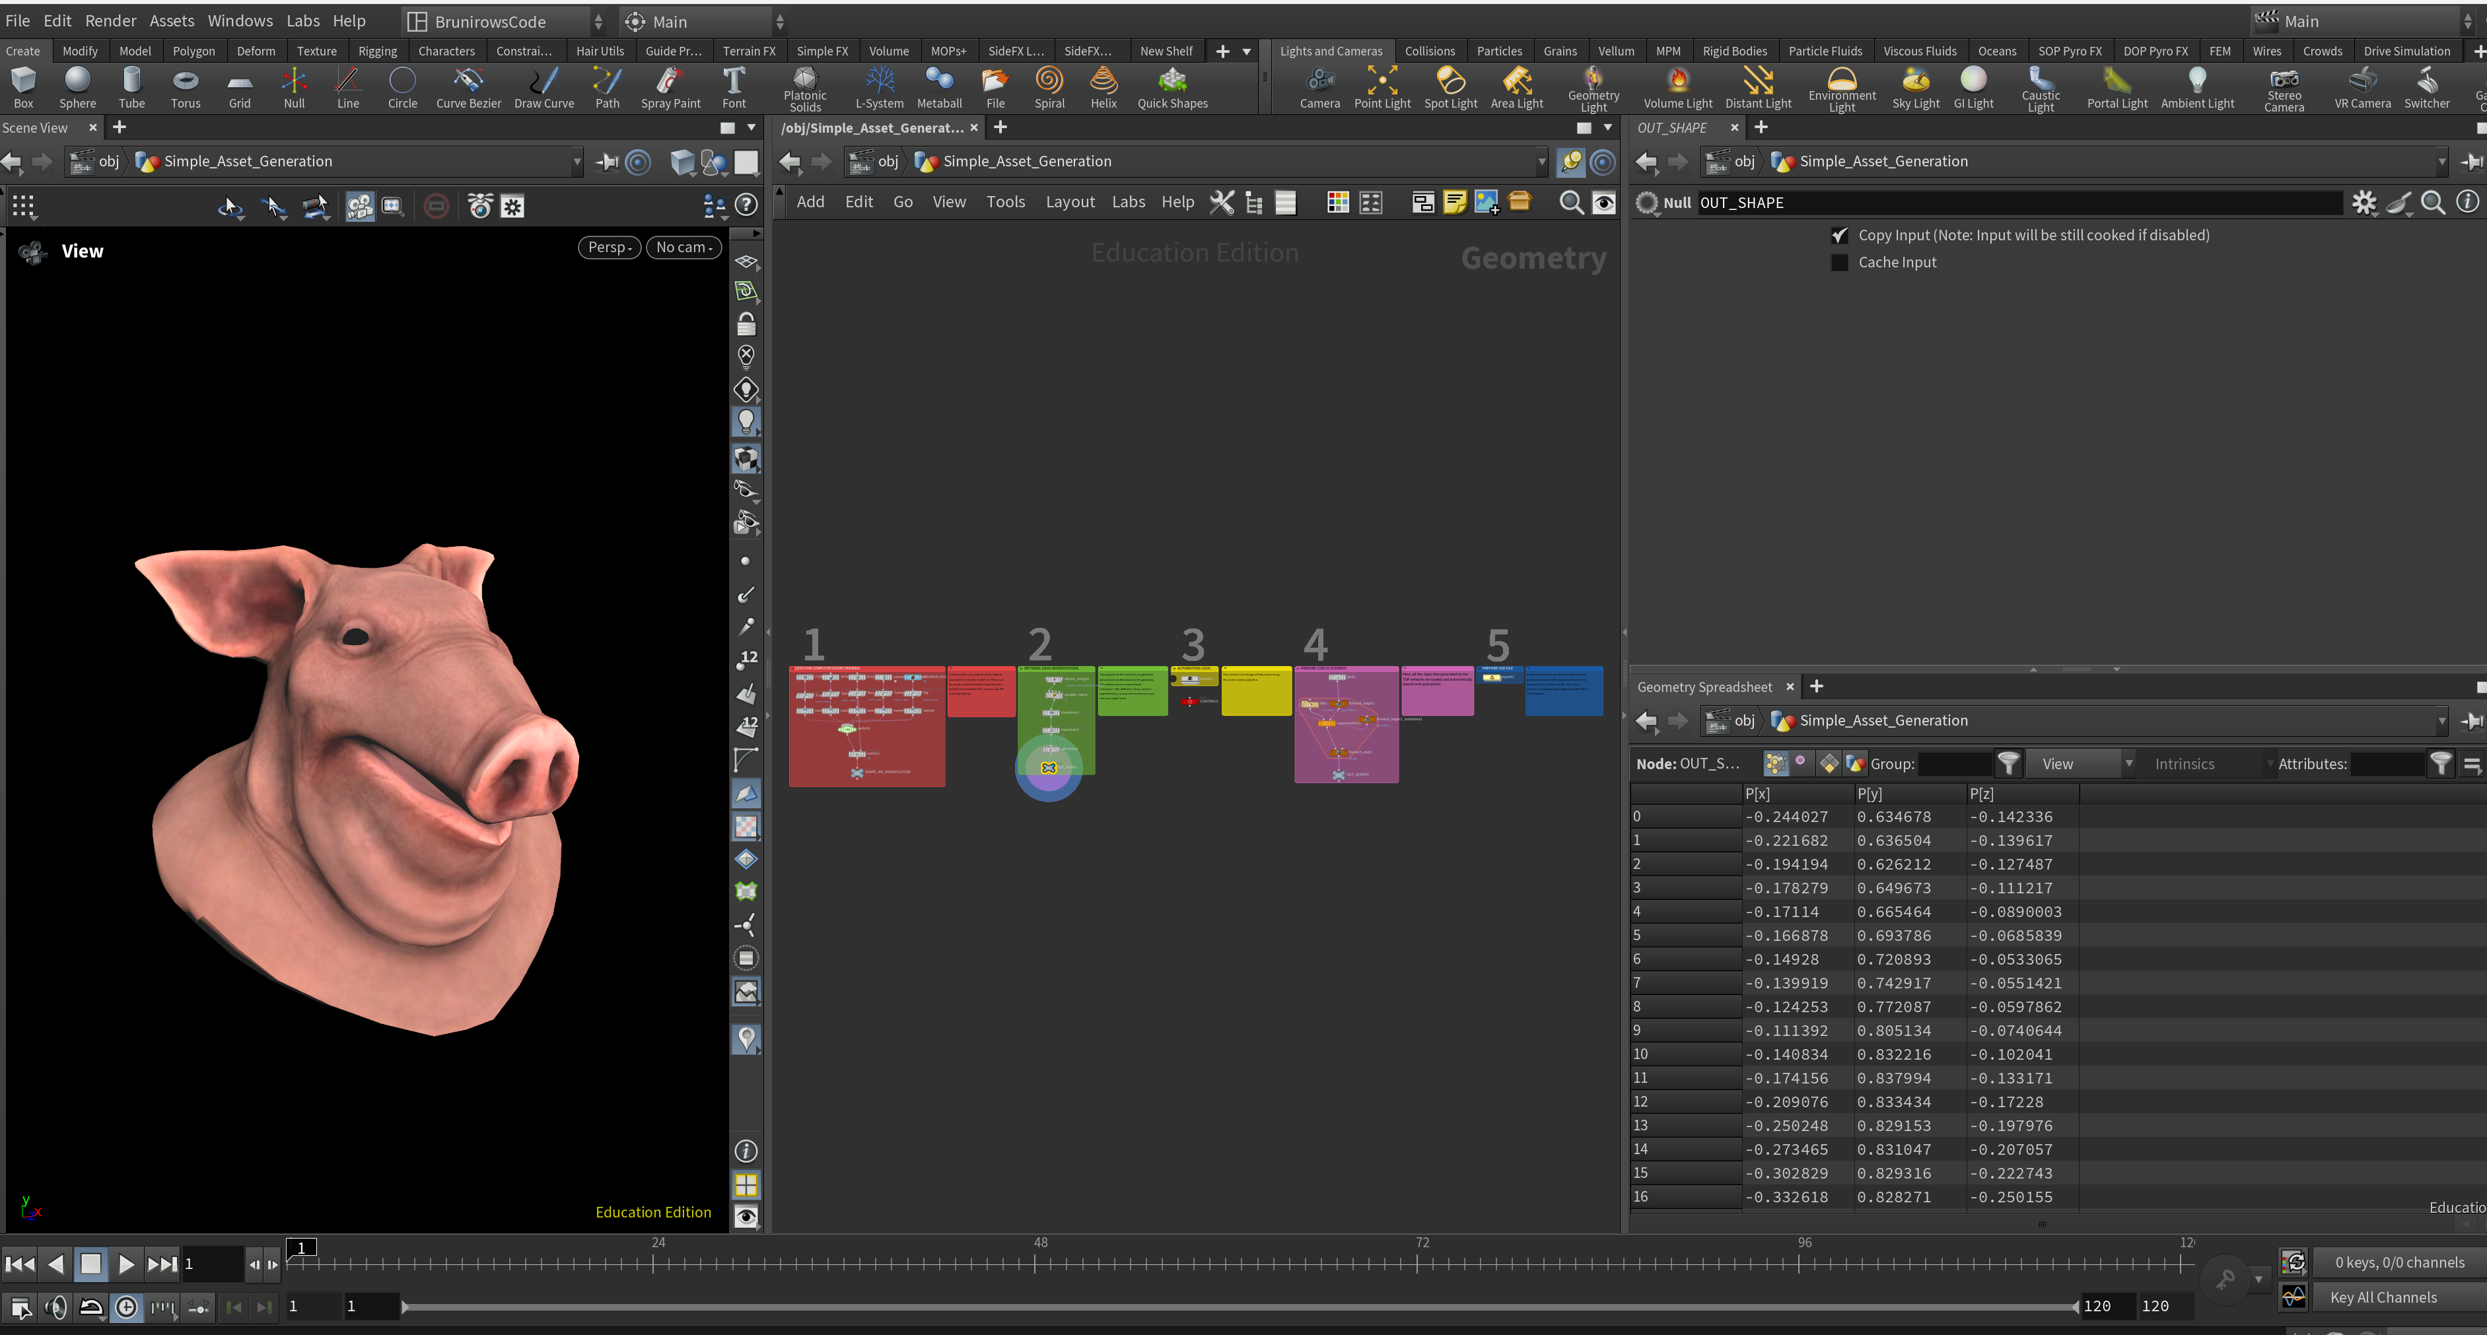Open the Persp viewport dropdown
The width and height of the screenshot is (2487, 1335).
click(609, 247)
